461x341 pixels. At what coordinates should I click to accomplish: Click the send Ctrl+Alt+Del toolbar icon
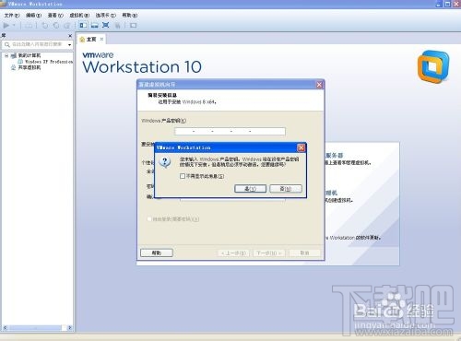point(29,26)
